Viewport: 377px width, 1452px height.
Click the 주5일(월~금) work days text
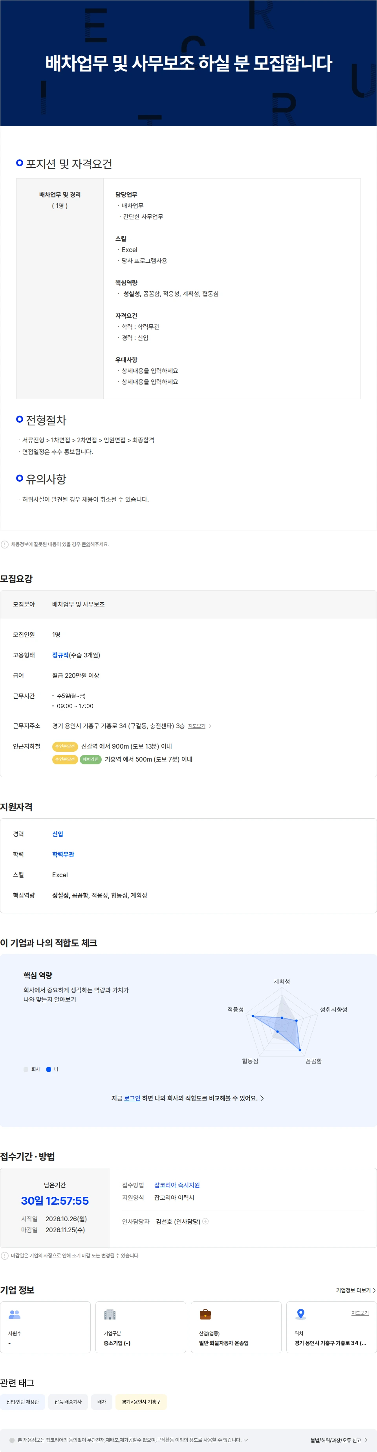[71, 696]
